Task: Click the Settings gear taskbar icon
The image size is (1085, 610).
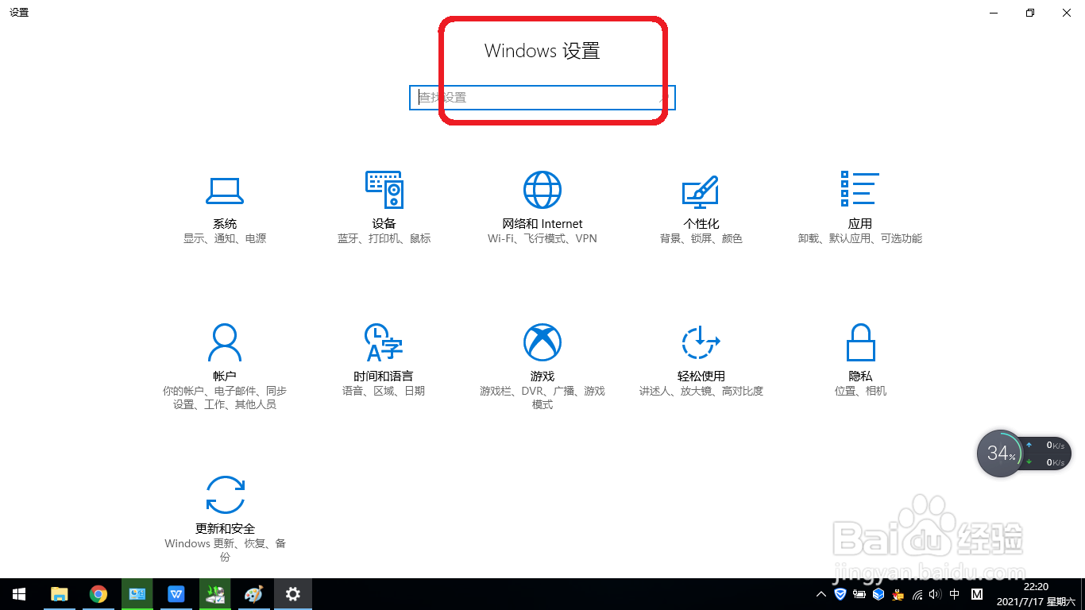Action: click(293, 594)
